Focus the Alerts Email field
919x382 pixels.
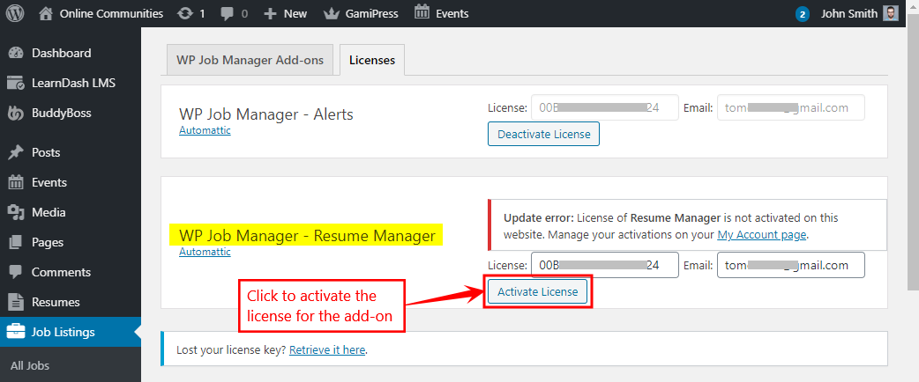[x=791, y=107]
